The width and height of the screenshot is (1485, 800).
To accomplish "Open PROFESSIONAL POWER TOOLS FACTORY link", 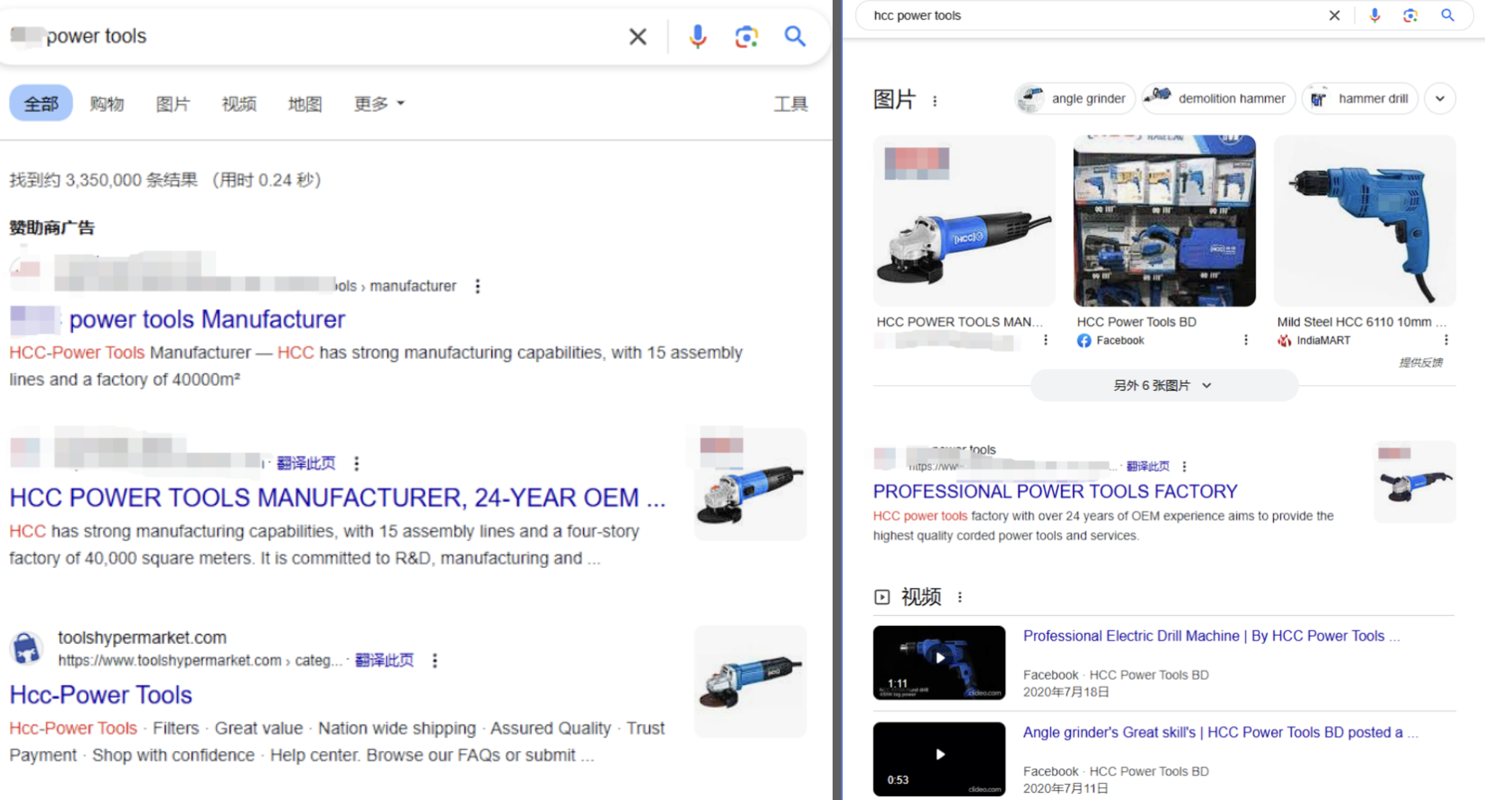I will (1055, 491).
